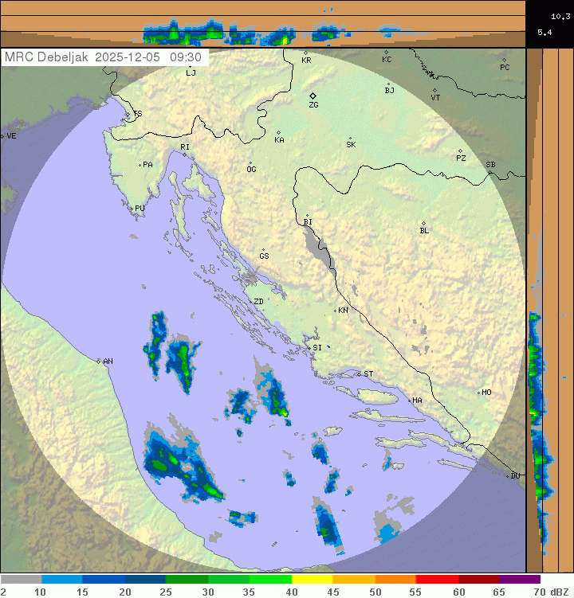Click the MRC Debeljak timestamp label
The height and width of the screenshot is (598, 574).
pos(104,57)
